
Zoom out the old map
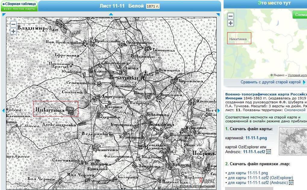pyautogui.click(x=13, y=24)
